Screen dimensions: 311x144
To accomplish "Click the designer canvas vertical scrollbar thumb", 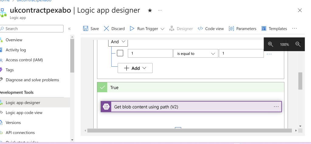I will (x=300, y=81).
